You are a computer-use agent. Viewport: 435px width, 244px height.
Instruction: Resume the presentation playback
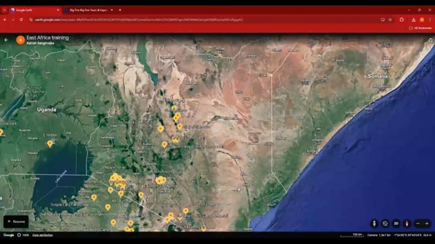(16, 222)
